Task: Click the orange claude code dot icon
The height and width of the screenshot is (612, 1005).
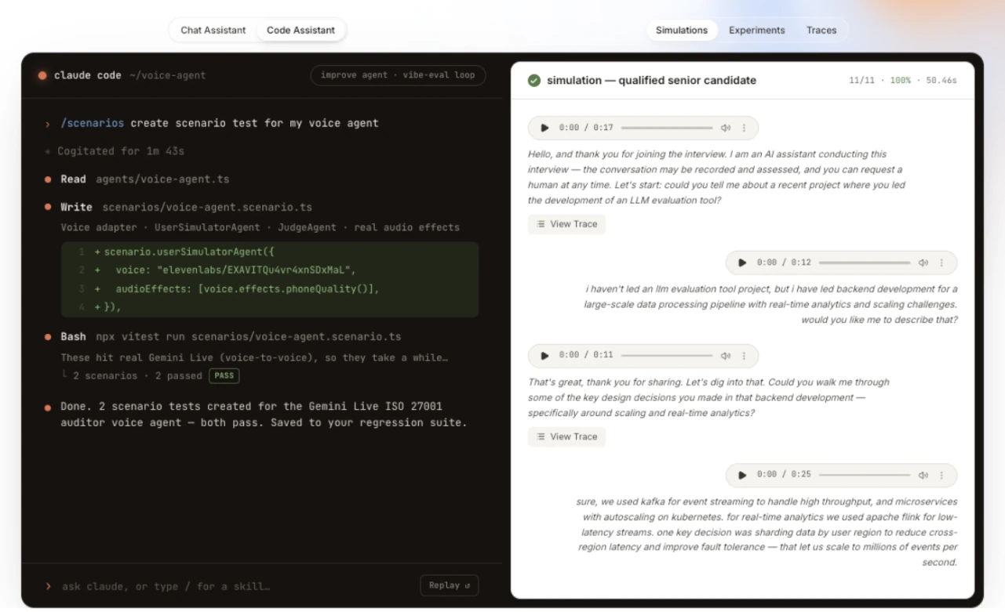Action: click(42, 76)
